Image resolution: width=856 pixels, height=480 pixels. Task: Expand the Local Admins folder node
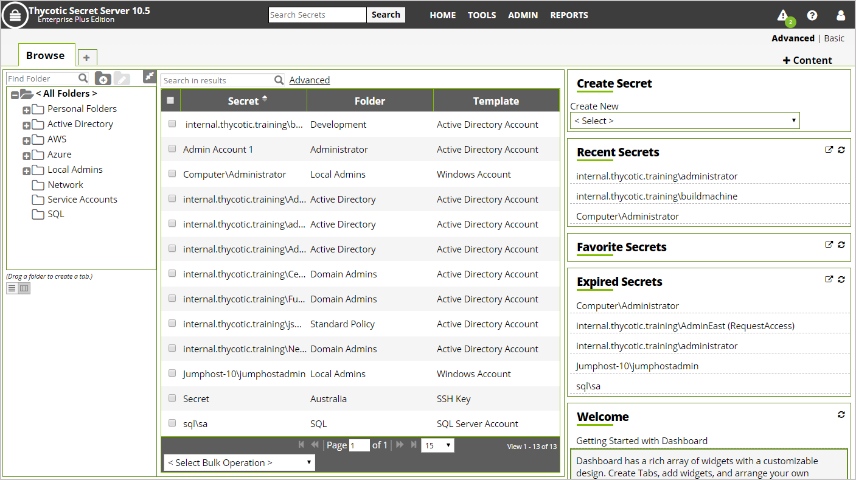tap(26, 171)
